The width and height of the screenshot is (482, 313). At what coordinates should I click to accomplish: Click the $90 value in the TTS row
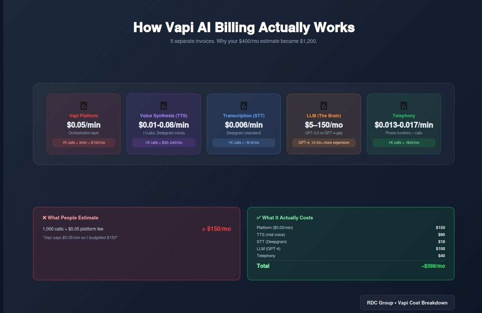[x=441, y=235]
